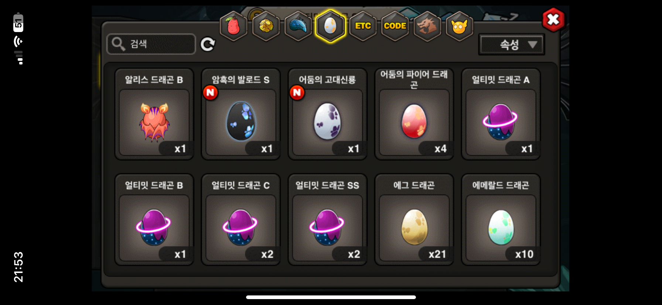662x305 pixels.
Task: Choose the 어둠의 고대신룡 white egg
Action: click(327, 114)
